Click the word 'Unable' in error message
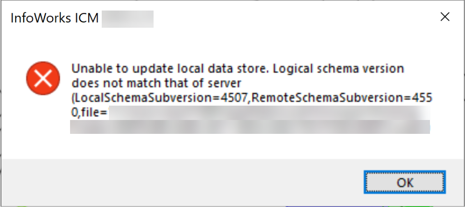 87,69
